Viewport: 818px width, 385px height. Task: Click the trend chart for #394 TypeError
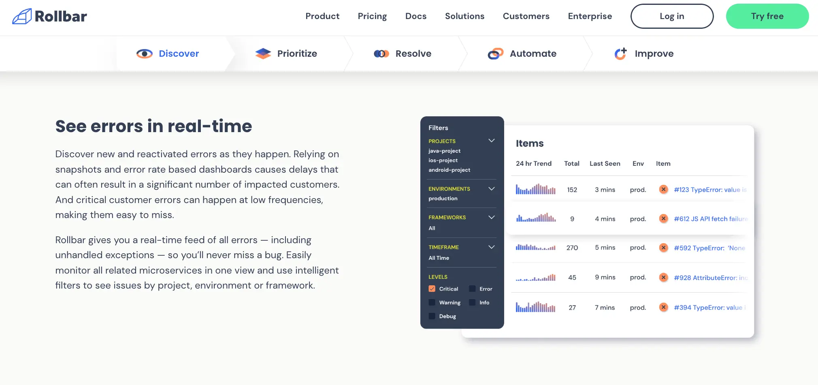(535, 307)
